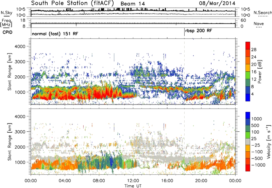Click the '08:00' time axis label

click(x=99, y=181)
